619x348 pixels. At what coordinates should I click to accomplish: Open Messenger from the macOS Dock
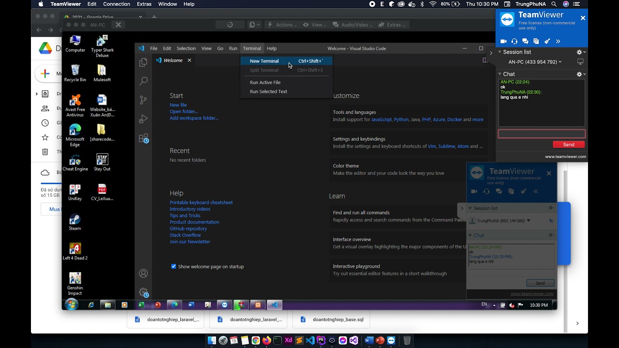(343, 340)
